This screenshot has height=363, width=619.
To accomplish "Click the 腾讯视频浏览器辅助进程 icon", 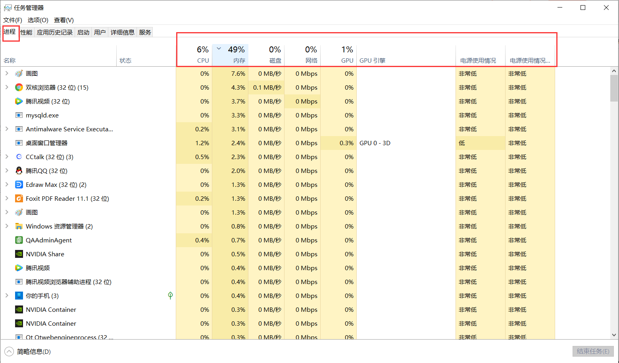I will coord(19,282).
